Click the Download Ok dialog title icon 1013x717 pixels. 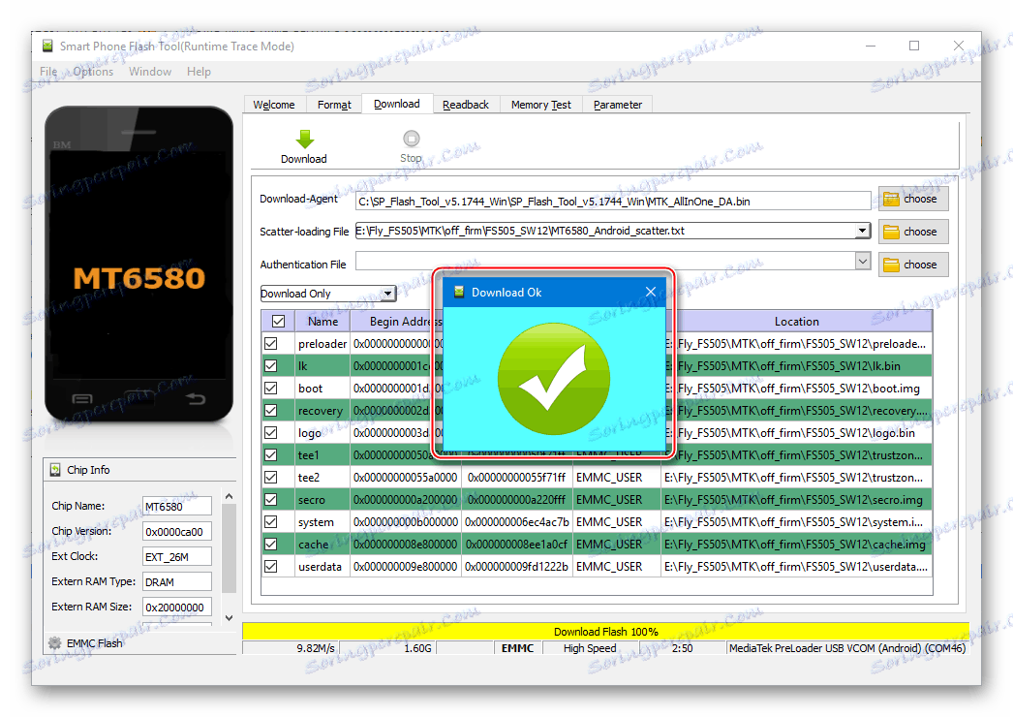459,293
